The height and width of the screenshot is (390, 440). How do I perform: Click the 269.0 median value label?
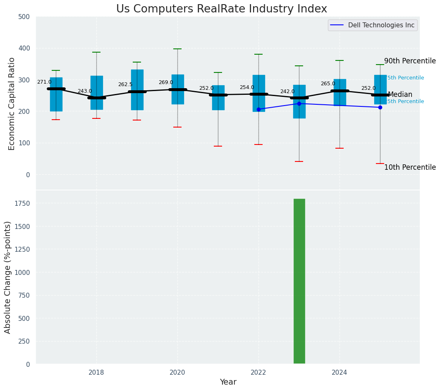tap(166, 82)
